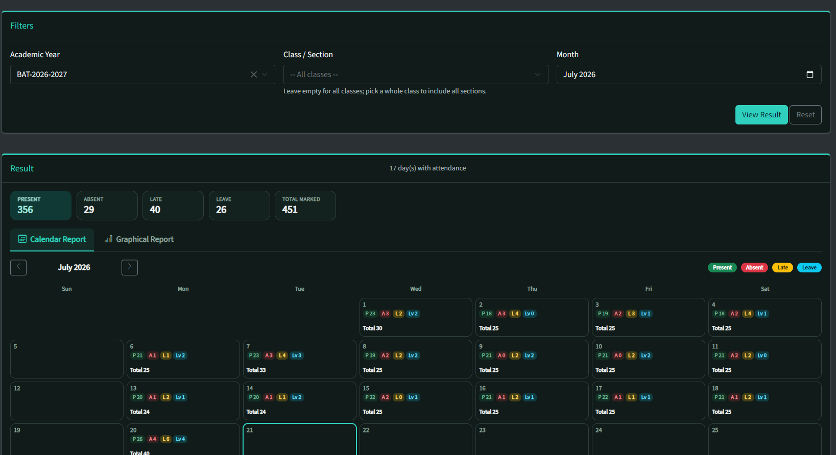Click the L4 badge on July 7

[282, 356]
